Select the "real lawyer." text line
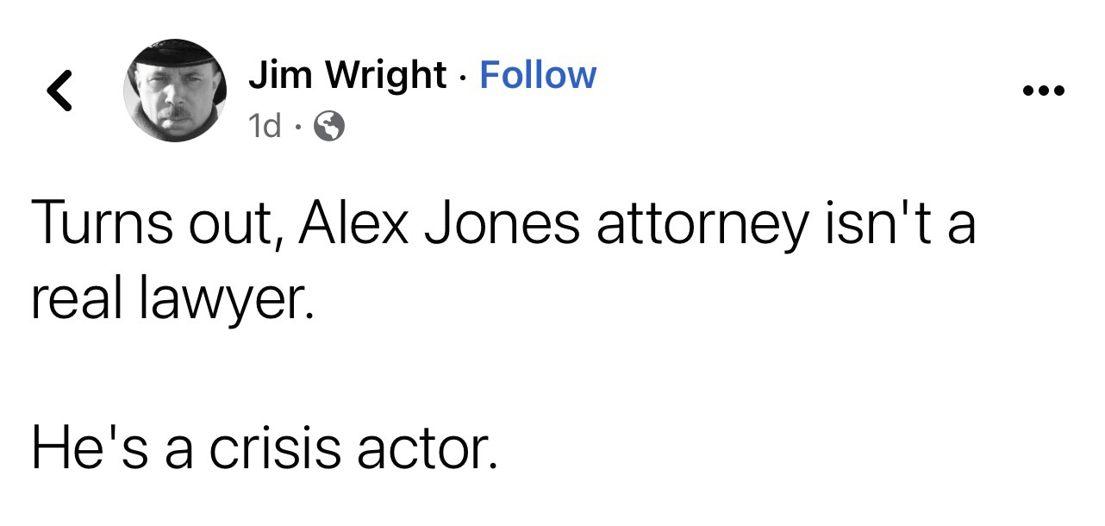Screen dimensions: 1105x526 coord(169,300)
